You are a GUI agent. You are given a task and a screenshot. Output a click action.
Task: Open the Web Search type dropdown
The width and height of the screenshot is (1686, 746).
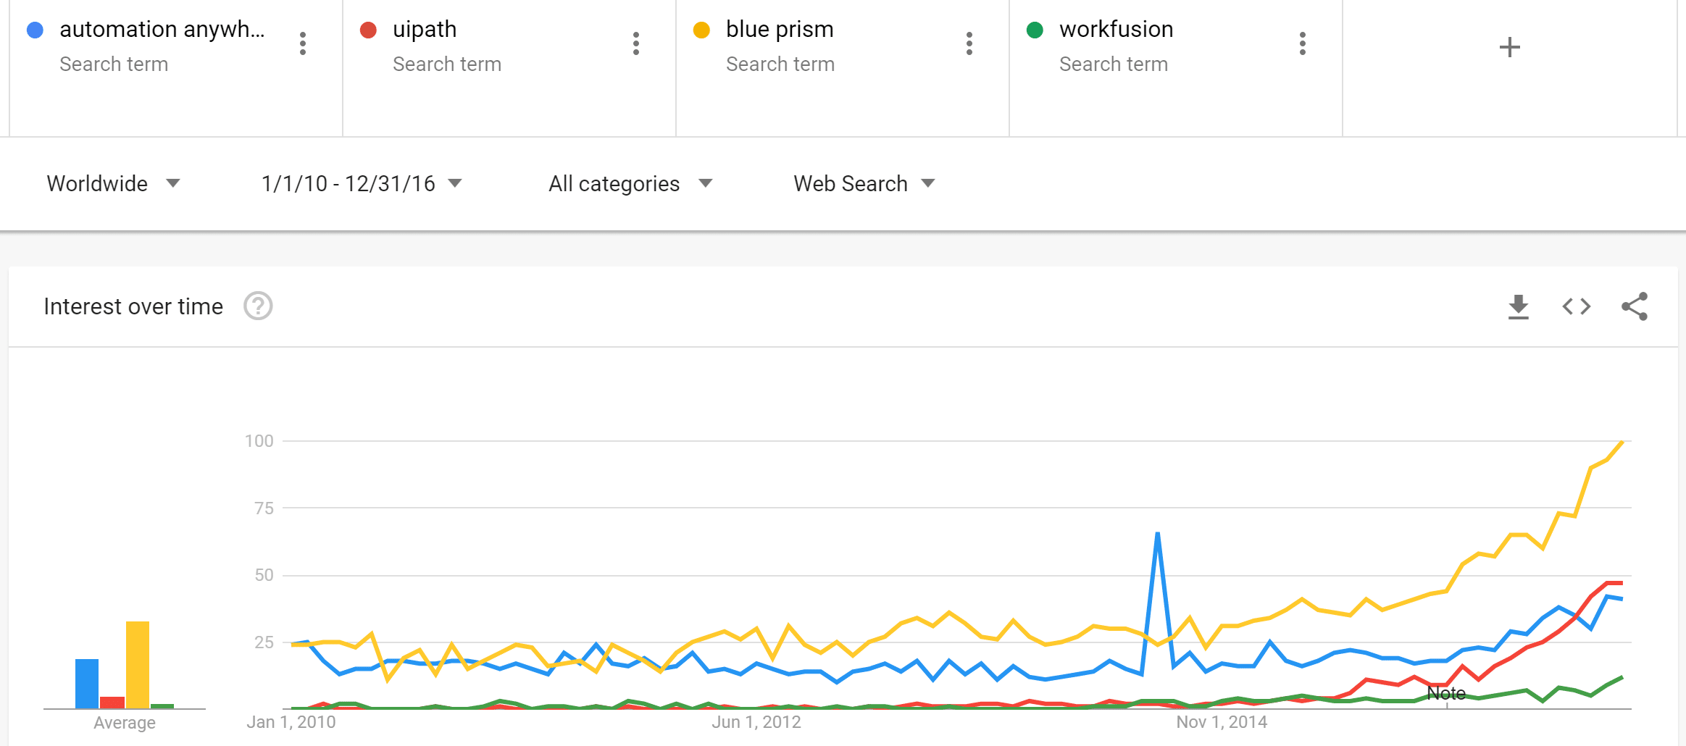[864, 184]
